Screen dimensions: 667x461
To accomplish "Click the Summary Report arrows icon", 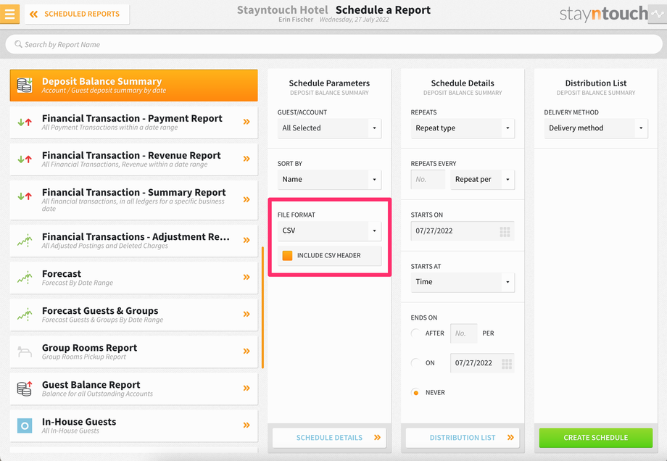I will click(x=25, y=196).
